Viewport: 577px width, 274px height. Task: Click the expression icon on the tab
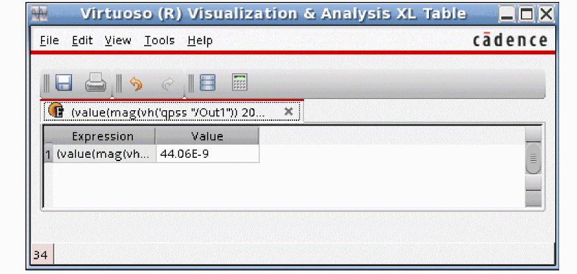(56, 111)
